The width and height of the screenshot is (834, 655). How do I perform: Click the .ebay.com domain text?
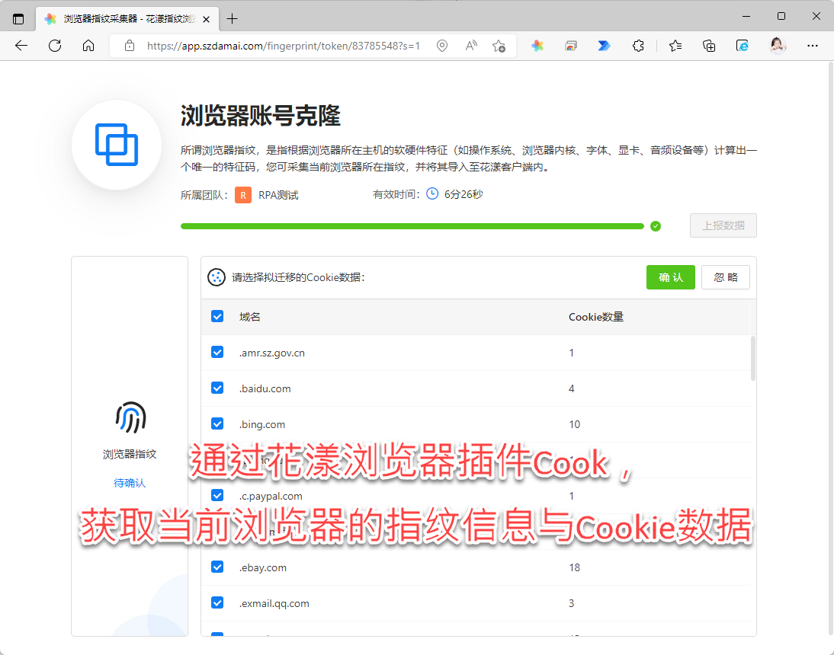click(263, 568)
